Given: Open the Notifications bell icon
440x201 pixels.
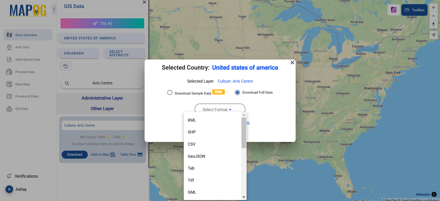Looking at the screenshot, I should [x=9, y=176].
